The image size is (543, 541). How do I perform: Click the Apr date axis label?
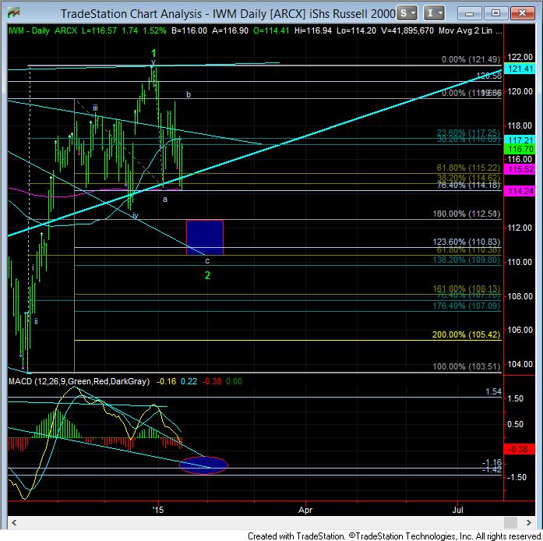click(305, 510)
